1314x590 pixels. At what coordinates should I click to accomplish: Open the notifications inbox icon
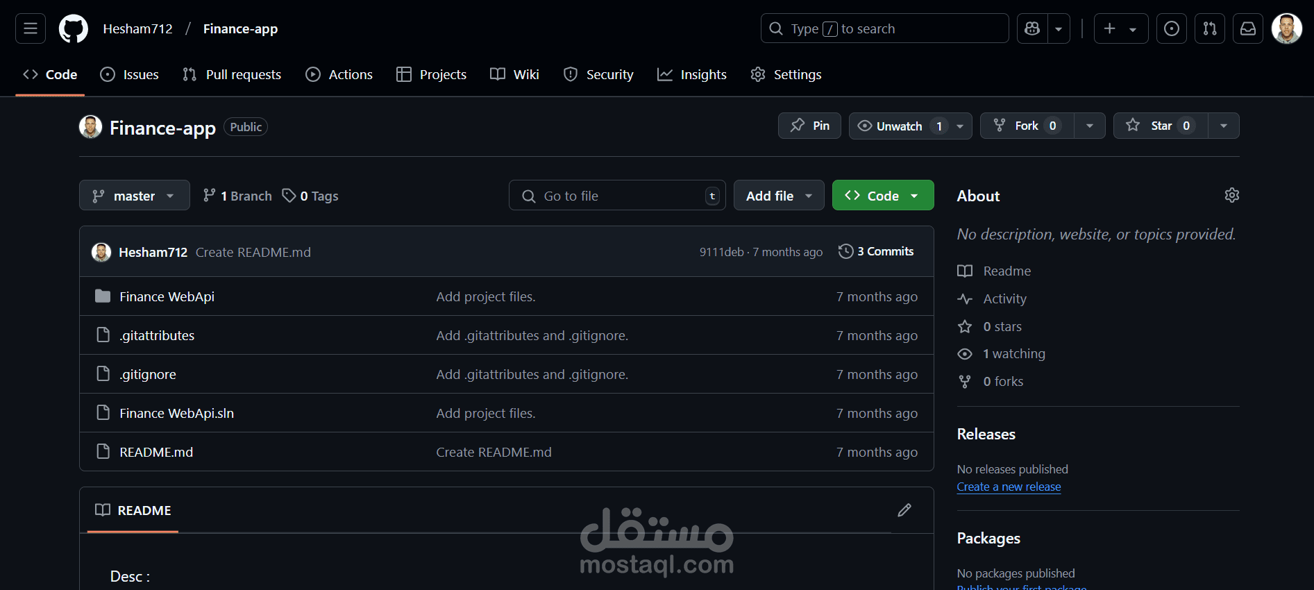tap(1248, 28)
